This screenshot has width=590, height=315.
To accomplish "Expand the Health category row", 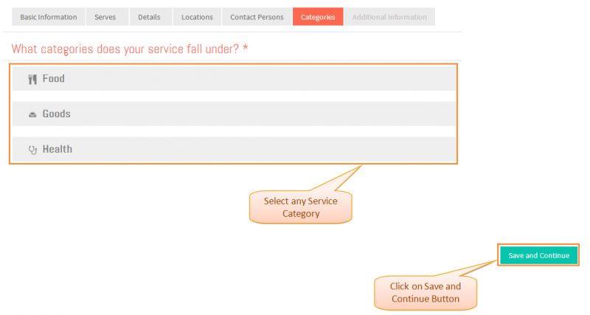I will (234, 149).
